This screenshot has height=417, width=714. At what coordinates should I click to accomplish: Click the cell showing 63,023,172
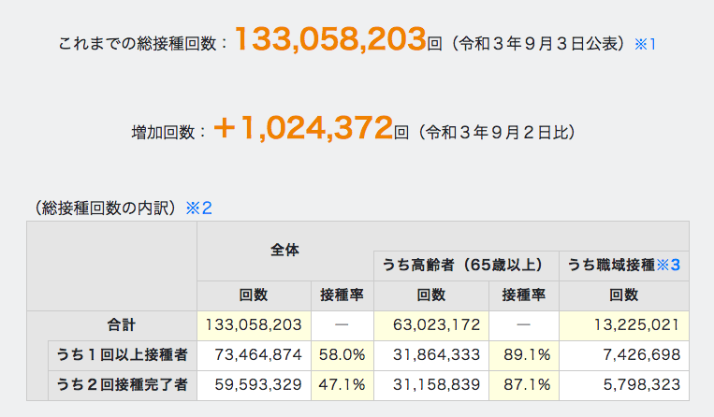click(x=431, y=325)
